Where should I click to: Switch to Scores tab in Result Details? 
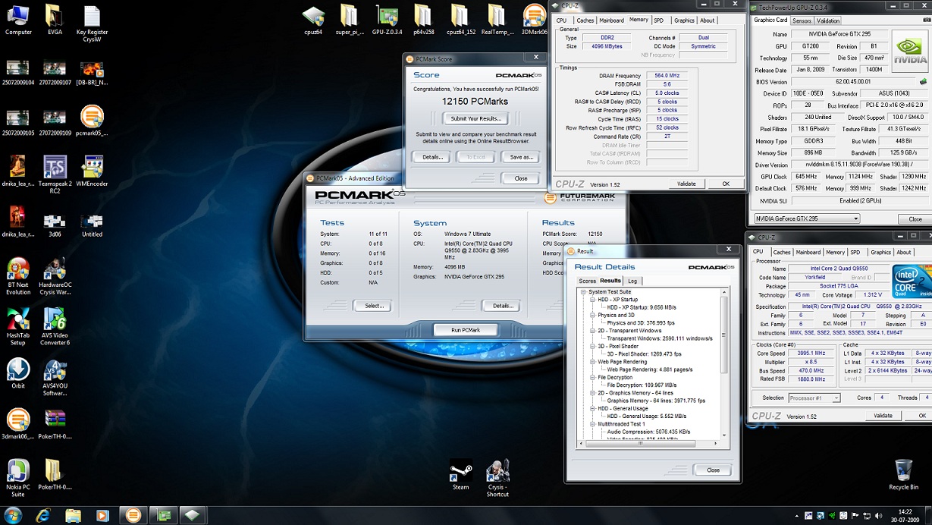click(588, 281)
